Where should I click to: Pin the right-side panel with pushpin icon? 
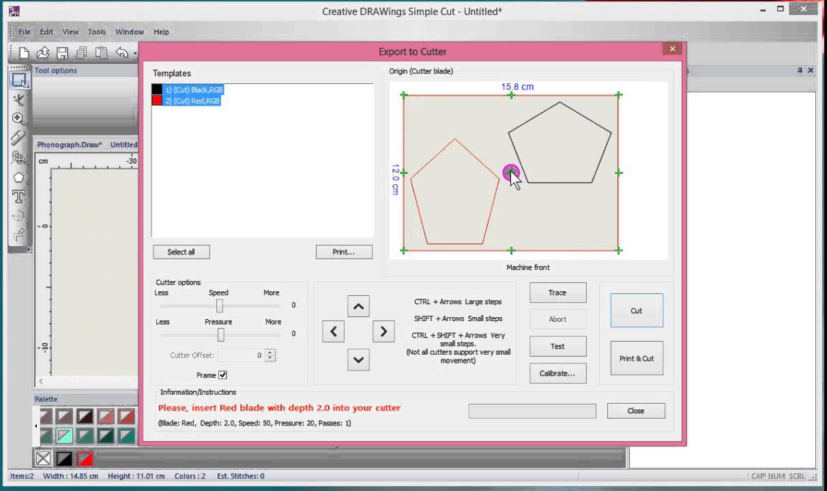800,70
